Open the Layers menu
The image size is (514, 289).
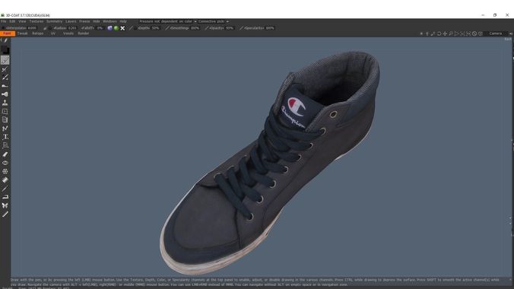(x=71, y=21)
